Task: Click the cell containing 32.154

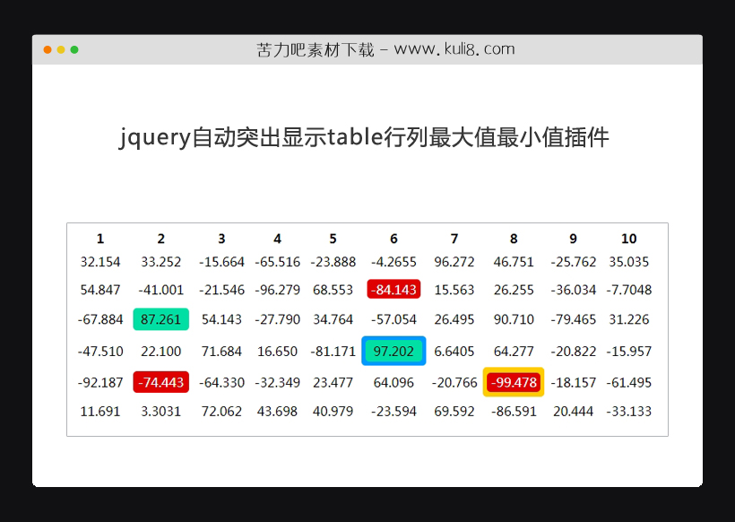Action: 100,262
